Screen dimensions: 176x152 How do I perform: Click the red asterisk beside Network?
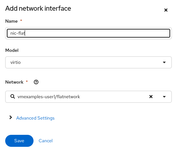tap(27, 81)
